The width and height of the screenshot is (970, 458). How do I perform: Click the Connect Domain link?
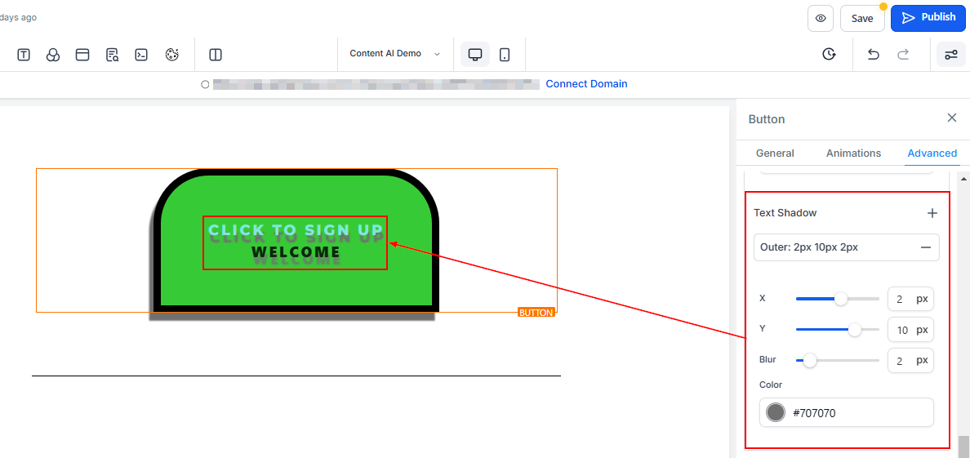pos(586,84)
